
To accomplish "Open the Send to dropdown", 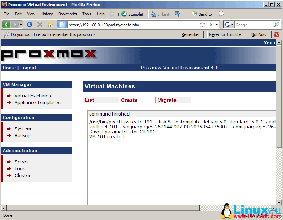I will click(x=203, y=14).
